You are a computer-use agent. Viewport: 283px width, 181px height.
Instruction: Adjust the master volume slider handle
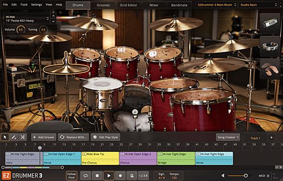pyautogui.click(x=246, y=176)
